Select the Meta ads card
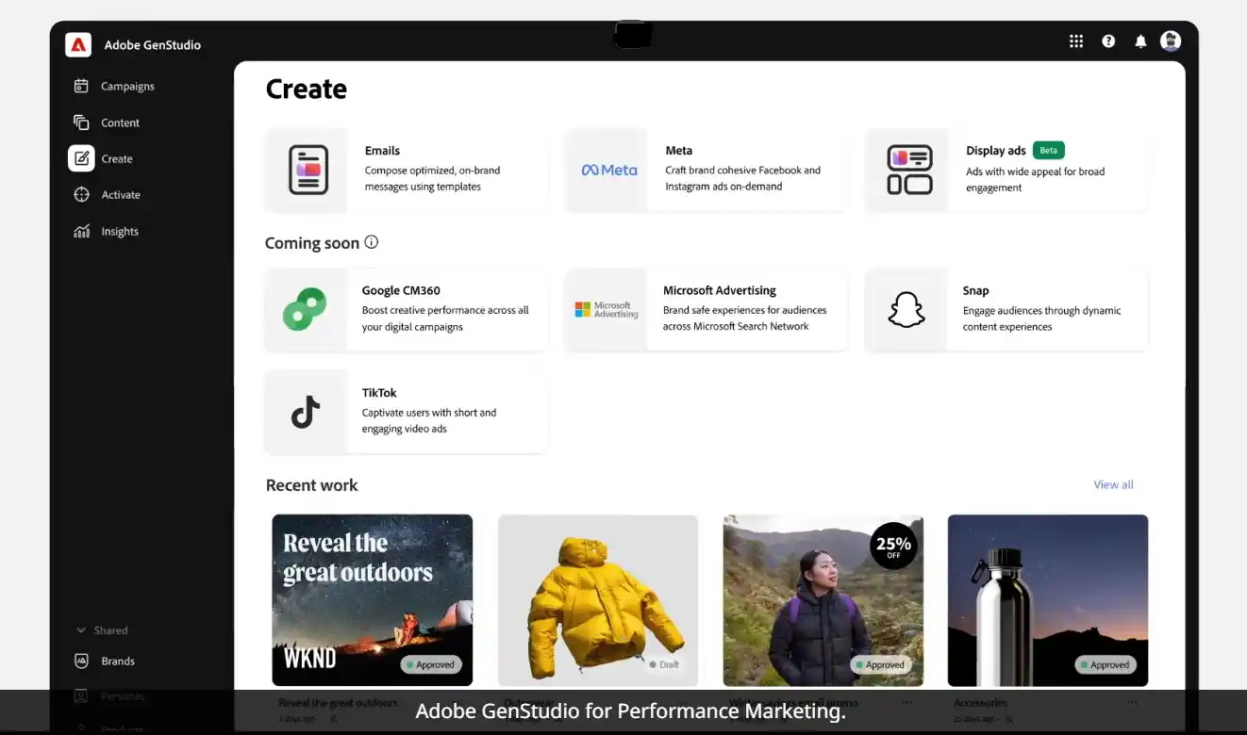Image resolution: width=1247 pixels, height=735 pixels. tap(706, 170)
